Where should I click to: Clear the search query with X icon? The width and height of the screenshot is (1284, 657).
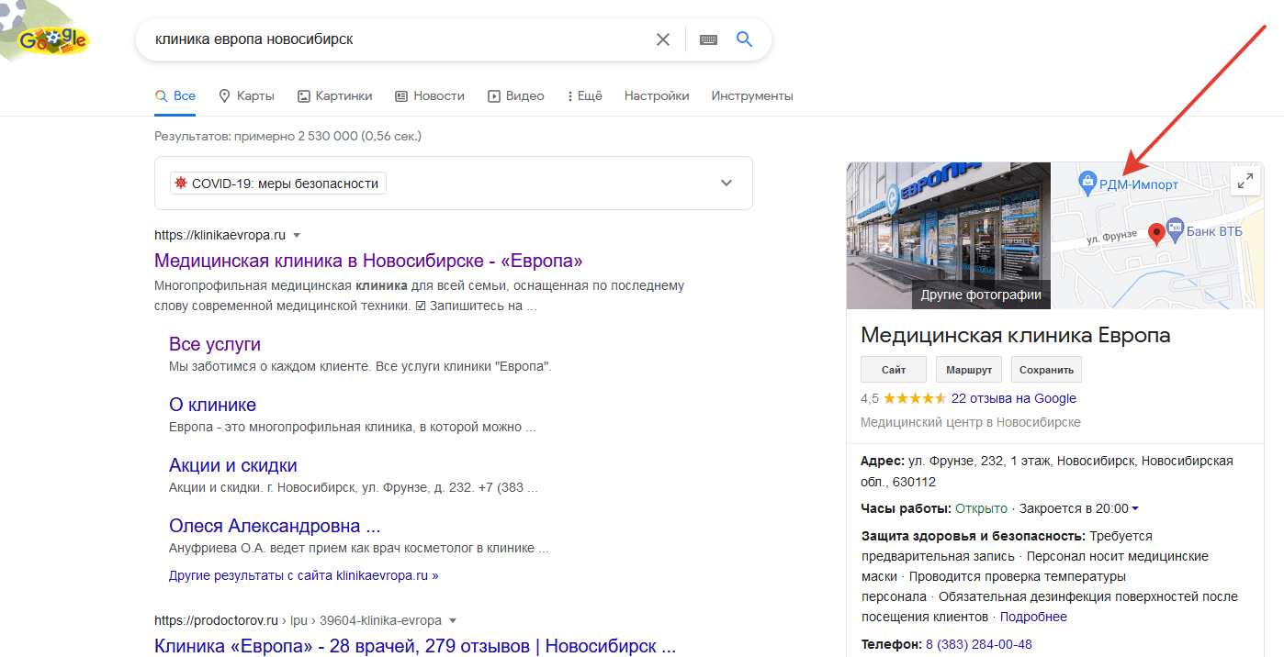[663, 39]
